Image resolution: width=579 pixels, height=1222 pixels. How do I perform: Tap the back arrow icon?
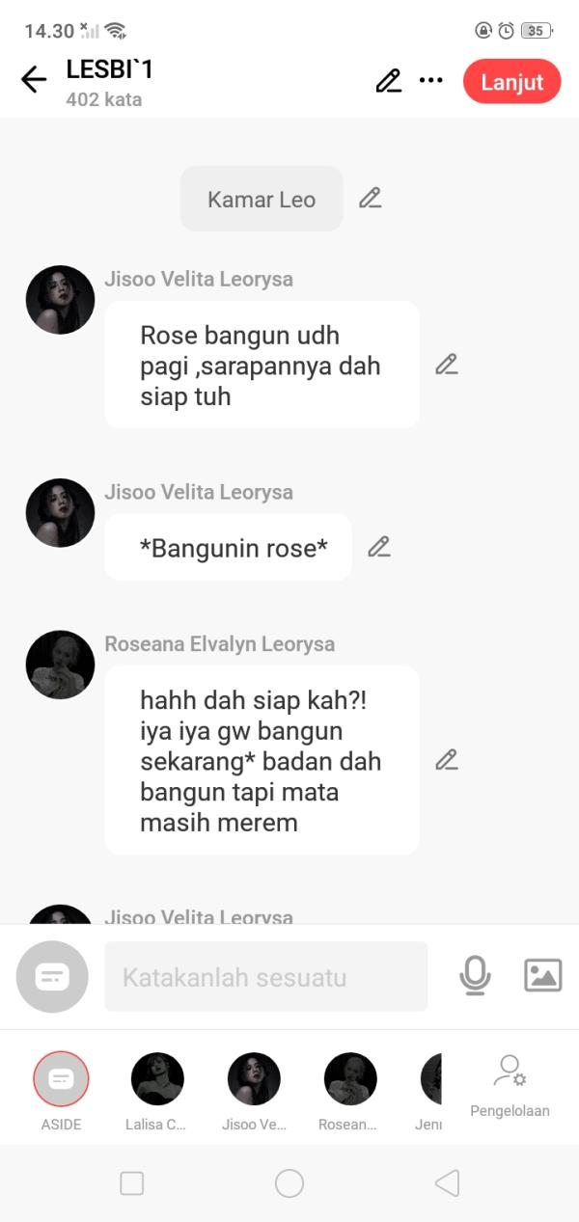tap(34, 80)
